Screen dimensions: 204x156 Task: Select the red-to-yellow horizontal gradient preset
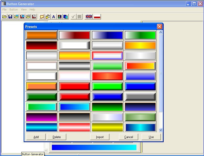pos(140,66)
